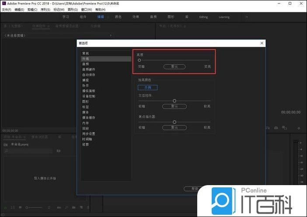Switch project panel to list view

pyautogui.click(x=13, y=207)
